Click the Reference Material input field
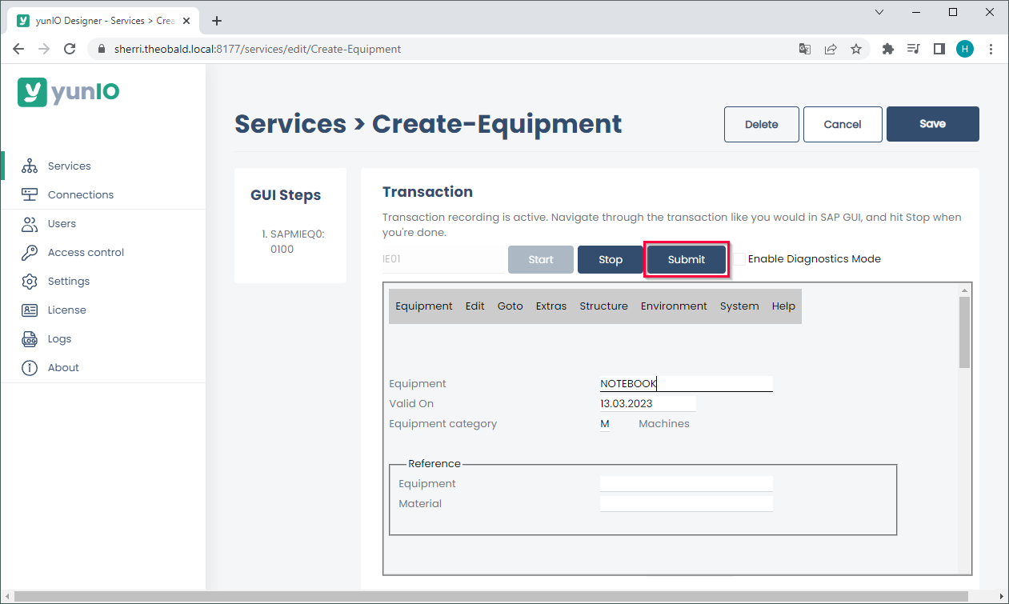The image size is (1009, 604). tap(687, 504)
